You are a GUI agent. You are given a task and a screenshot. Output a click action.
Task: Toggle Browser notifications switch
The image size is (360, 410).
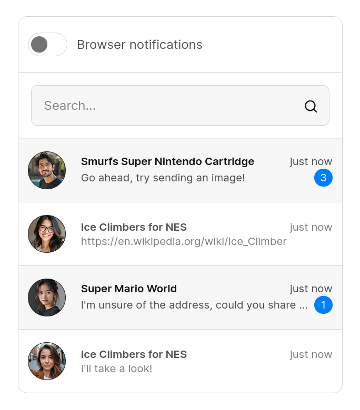(47, 45)
